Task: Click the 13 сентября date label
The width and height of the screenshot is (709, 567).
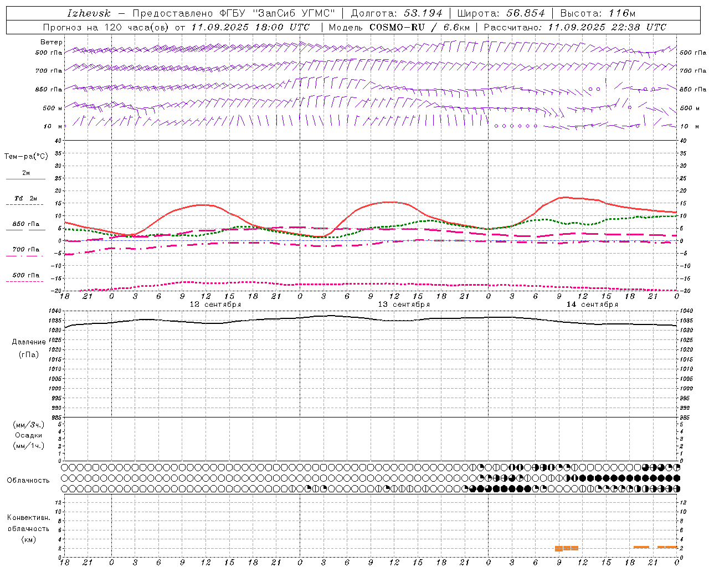Action: [x=404, y=305]
